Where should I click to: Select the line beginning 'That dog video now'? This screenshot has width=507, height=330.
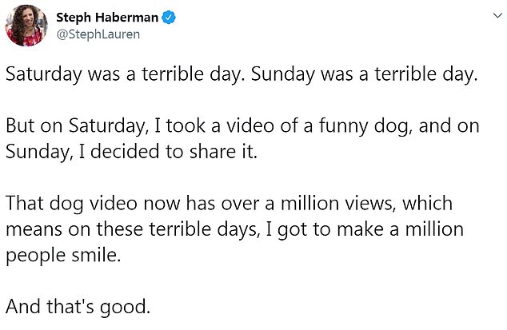pos(229,204)
